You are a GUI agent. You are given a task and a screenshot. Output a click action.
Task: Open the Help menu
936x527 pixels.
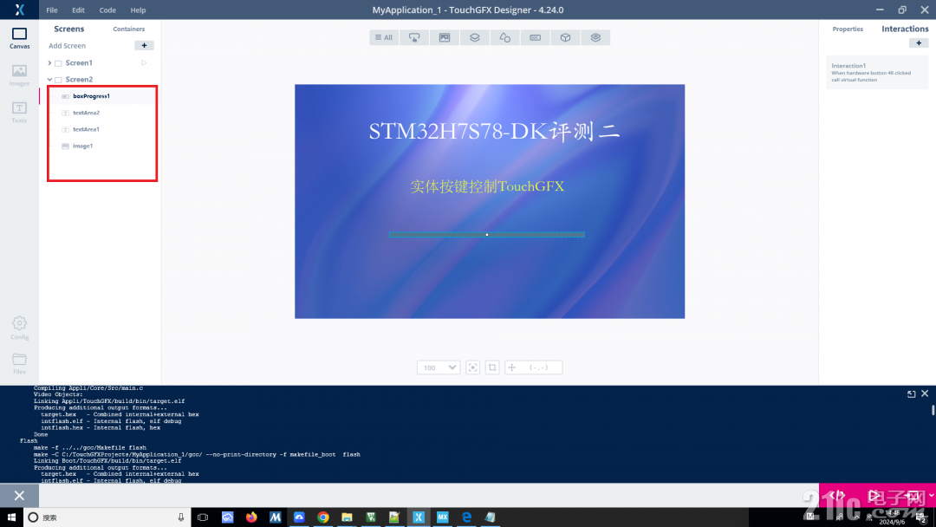138,10
